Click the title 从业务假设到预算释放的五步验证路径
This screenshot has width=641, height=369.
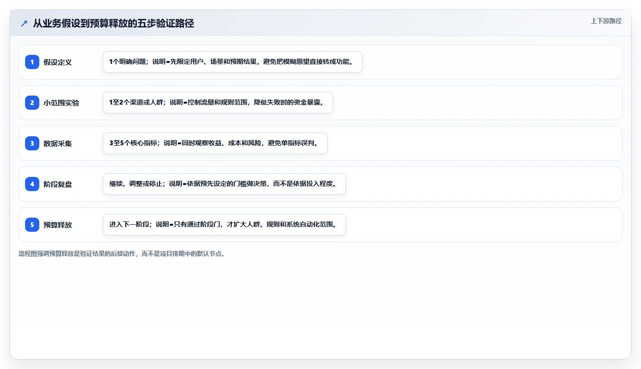tap(114, 24)
